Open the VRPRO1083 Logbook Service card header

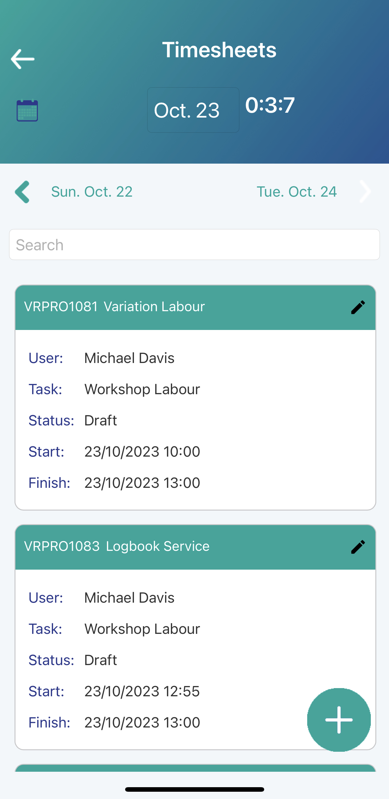[x=117, y=546]
